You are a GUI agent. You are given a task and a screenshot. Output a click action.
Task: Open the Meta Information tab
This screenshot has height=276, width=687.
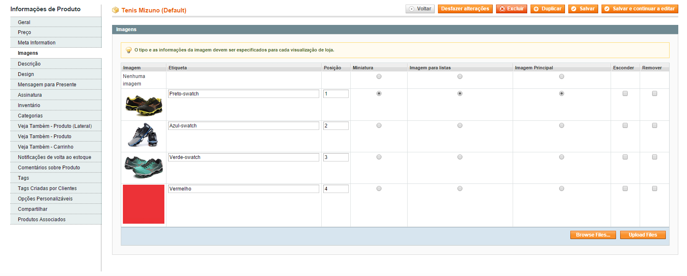pos(56,43)
